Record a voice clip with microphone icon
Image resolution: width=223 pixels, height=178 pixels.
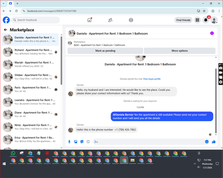(69, 142)
